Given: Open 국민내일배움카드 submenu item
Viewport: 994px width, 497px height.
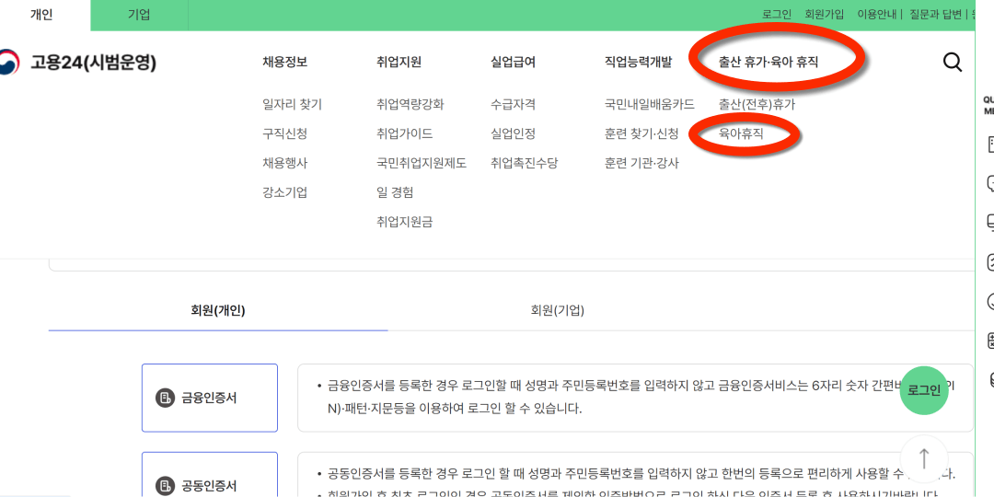Looking at the screenshot, I should pos(650,105).
